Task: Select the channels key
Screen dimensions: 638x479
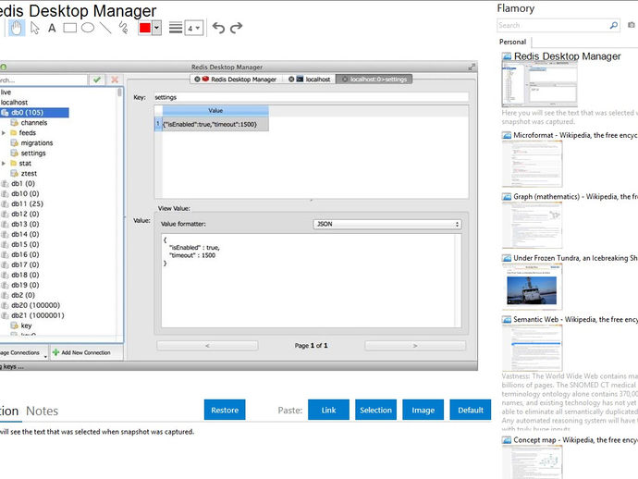Action: [34, 122]
